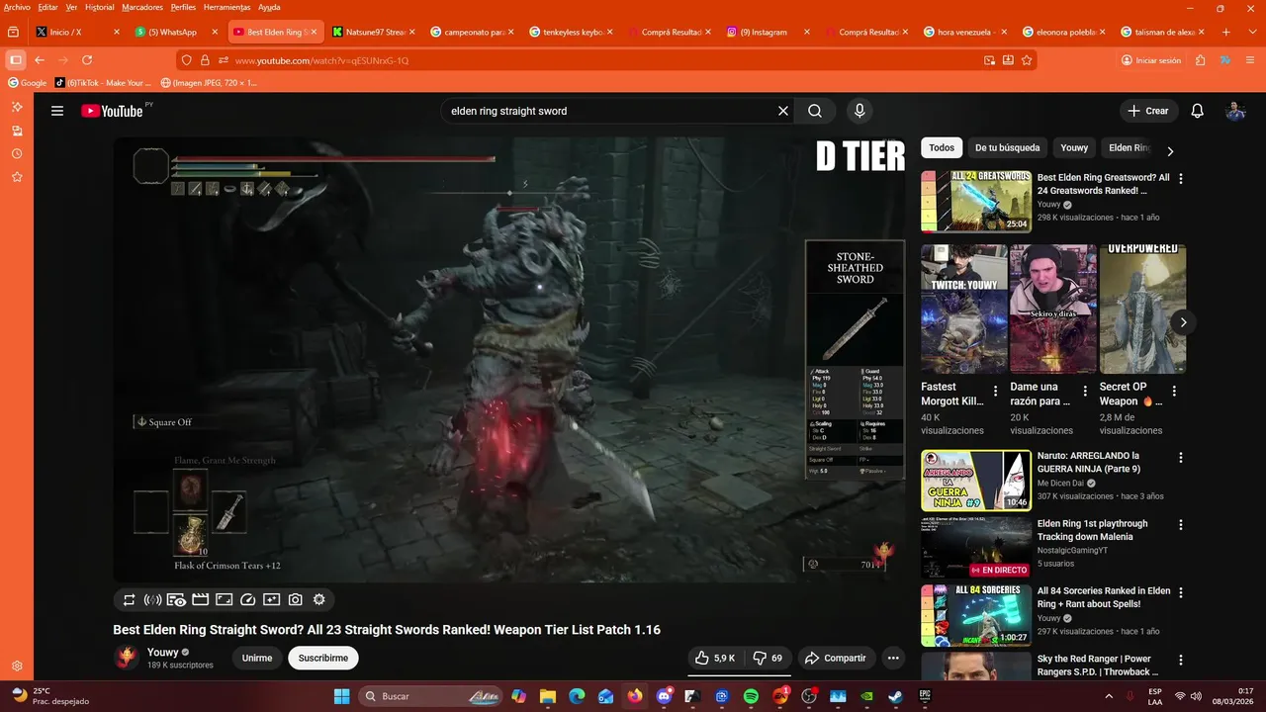This screenshot has width=1266, height=712.
Task: Select the Youwy filter chip
Action: 1074,147
